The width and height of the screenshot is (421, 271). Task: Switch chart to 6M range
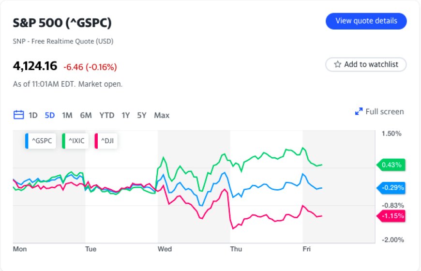[x=86, y=115]
